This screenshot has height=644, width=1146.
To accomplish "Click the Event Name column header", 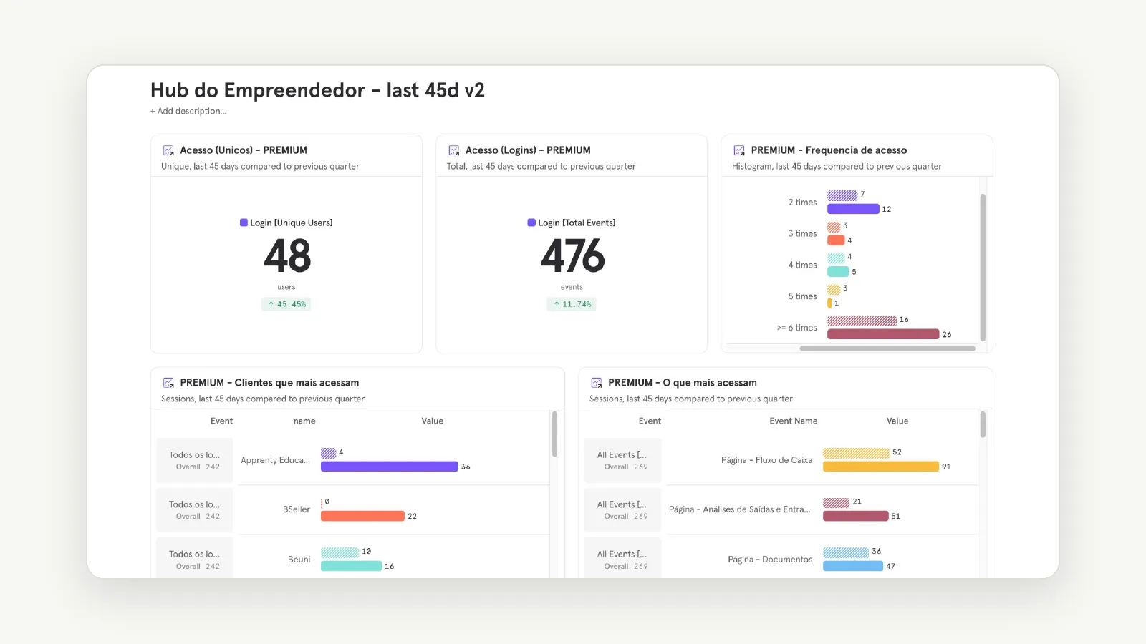I will coord(793,421).
